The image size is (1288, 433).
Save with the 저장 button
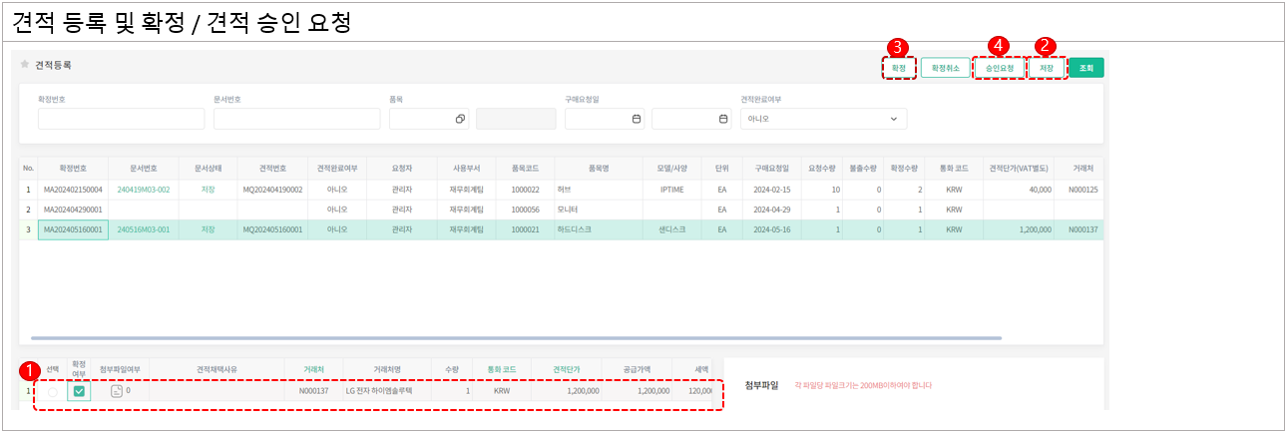1046,68
